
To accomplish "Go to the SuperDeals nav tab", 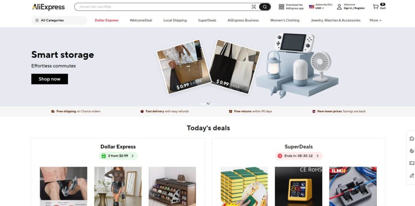I will tap(207, 20).
